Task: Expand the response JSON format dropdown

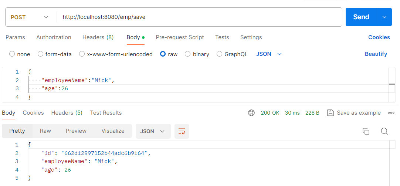Action: pyautogui.click(x=153, y=131)
